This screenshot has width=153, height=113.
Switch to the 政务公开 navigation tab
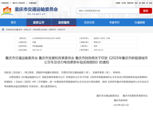click(39, 22)
